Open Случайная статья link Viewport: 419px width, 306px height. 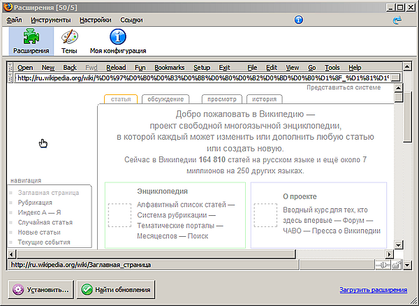point(45,222)
